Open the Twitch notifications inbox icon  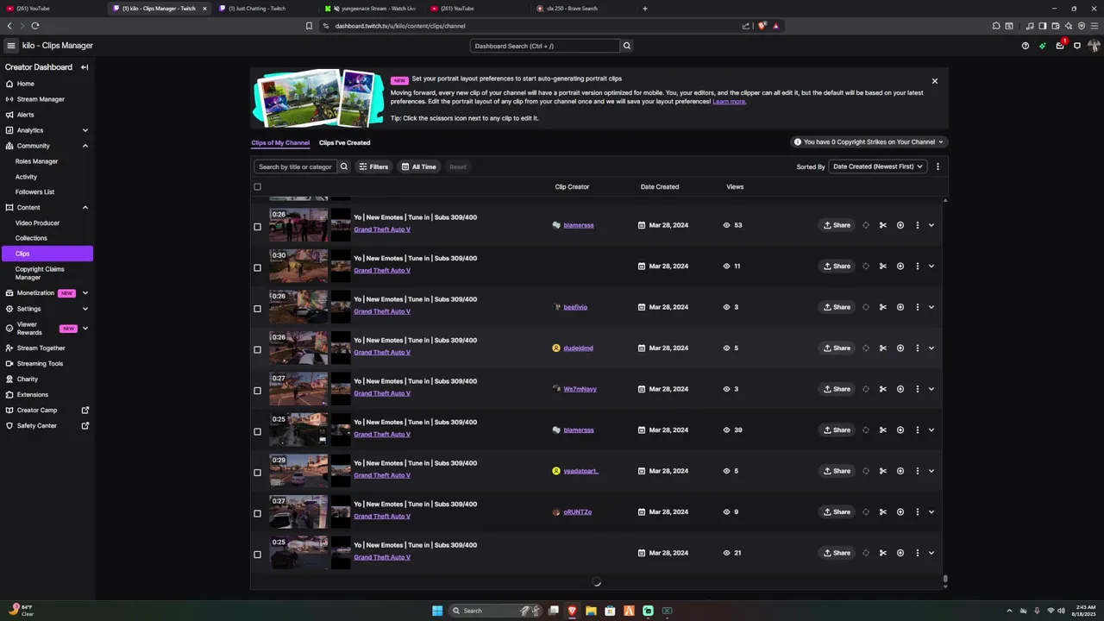coord(1060,46)
